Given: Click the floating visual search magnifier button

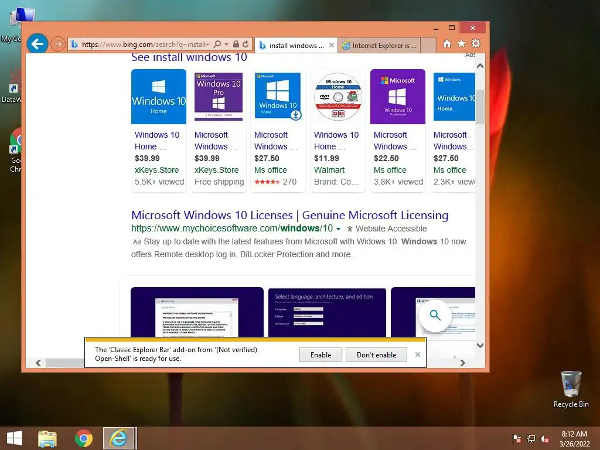Looking at the screenshot, I should click(435, 315).
